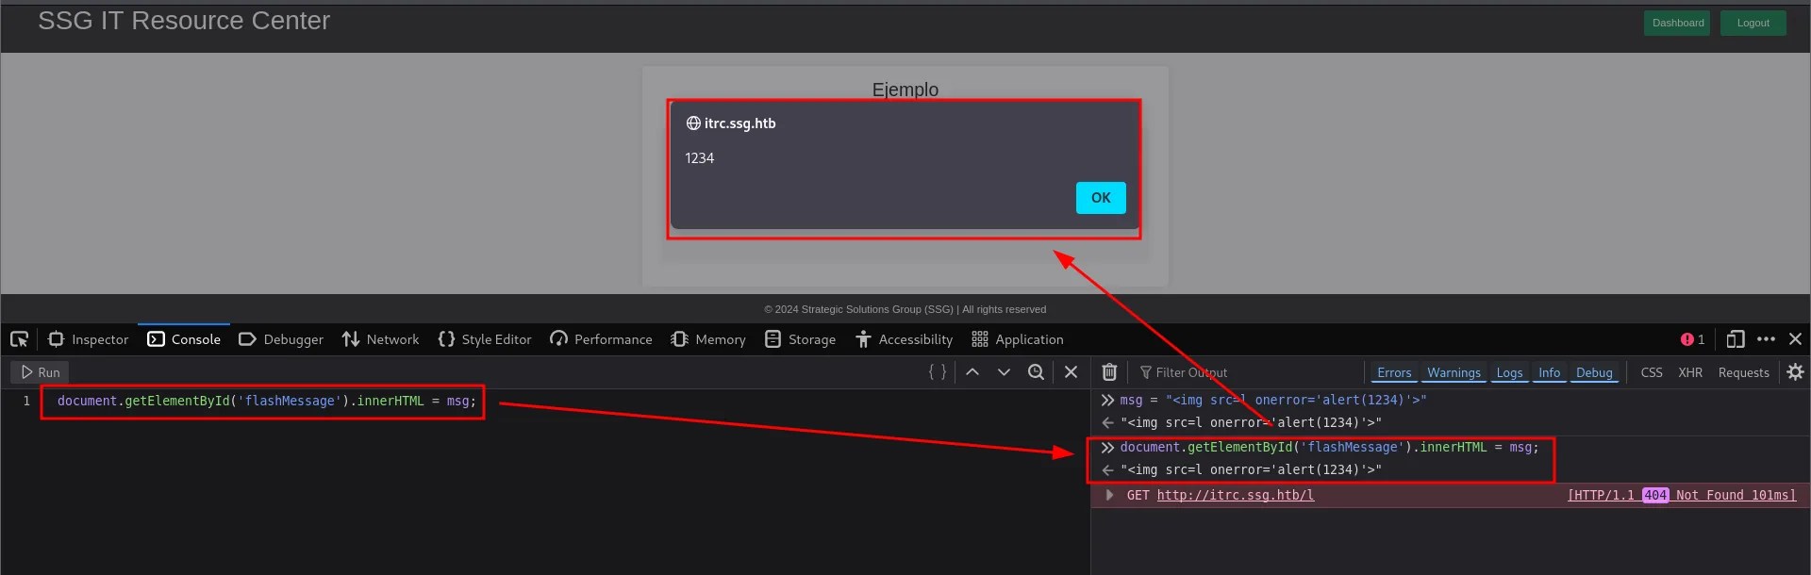Open the Inspector tab
This screenshot has height=575, width=1811.
tap(88, 339)
